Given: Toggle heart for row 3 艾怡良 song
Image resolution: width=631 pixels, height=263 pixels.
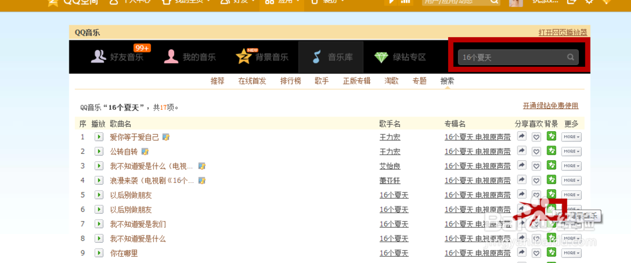Looking at the screenshot, I should click(536, 166).
